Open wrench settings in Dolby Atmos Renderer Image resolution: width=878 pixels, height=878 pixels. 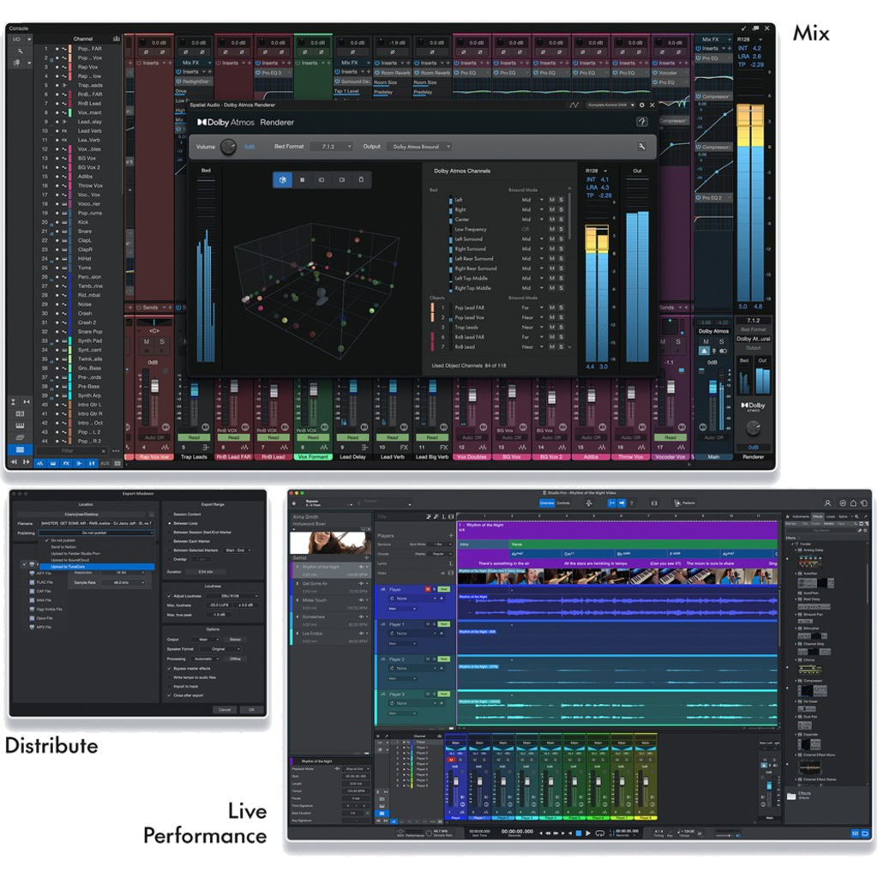click(641, 147)
